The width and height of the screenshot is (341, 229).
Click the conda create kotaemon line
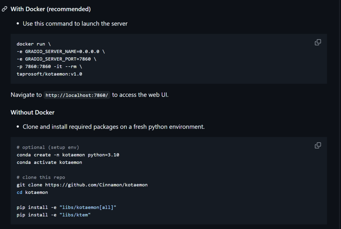click(68, 155)
